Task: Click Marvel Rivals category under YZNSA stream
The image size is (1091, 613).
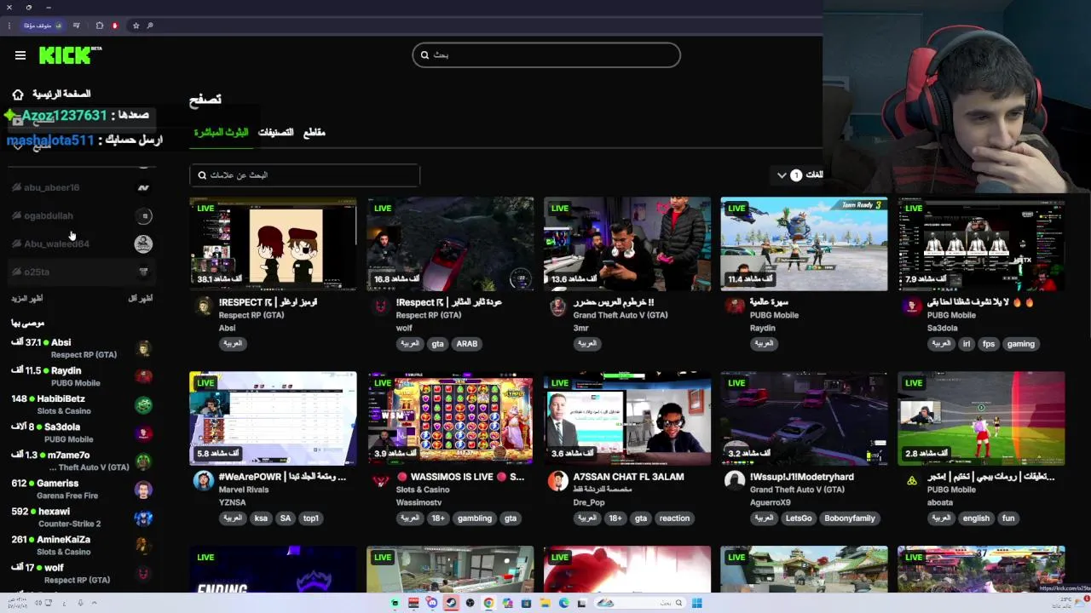Action: (x=245, y=490)
